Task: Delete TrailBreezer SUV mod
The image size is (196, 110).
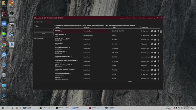Action: tap(158, 40)
